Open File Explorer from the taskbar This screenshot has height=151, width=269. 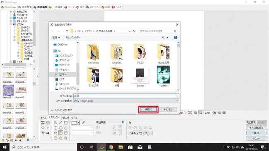120,147
